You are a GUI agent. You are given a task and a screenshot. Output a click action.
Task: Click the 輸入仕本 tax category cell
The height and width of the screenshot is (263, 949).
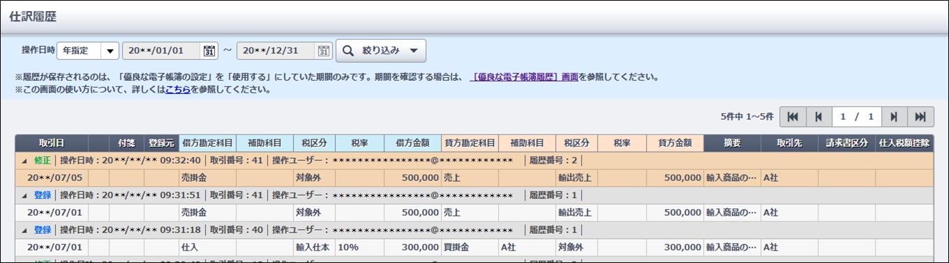pyautogui.click(x=313, y=247)
